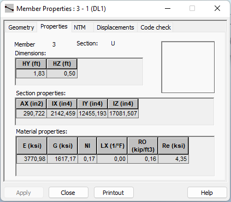The image size is (231, 202).
Task: Select the NI column header
Action: (x=87, y=146)
